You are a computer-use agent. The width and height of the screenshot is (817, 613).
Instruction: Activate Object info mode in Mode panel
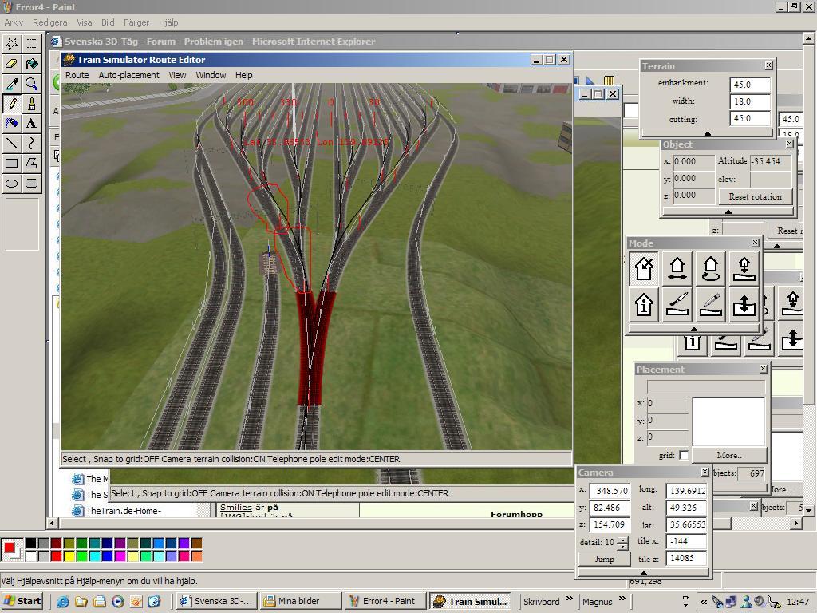644,304
